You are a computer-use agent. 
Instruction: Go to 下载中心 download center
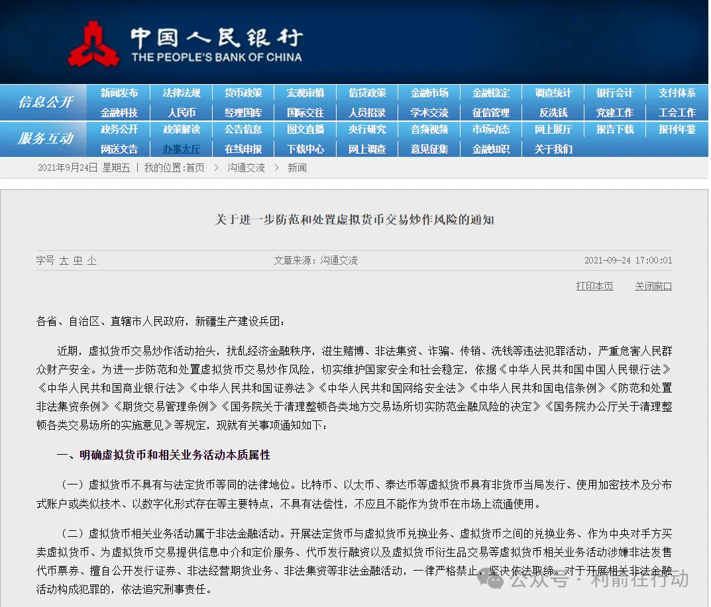305,149
